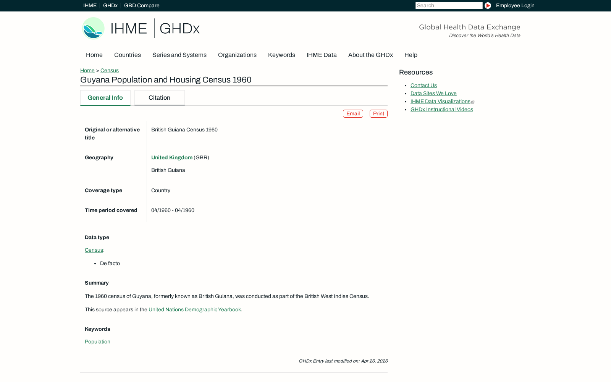Switch to the Citation tab
The width and height of the screenshot is (611, 382).
coord(159,98)
